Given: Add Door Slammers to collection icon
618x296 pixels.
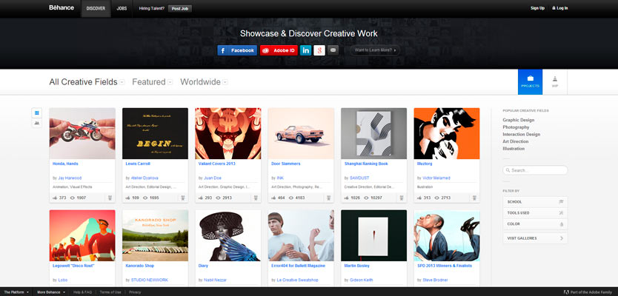Looking at the screenshot, I should 329,198.
